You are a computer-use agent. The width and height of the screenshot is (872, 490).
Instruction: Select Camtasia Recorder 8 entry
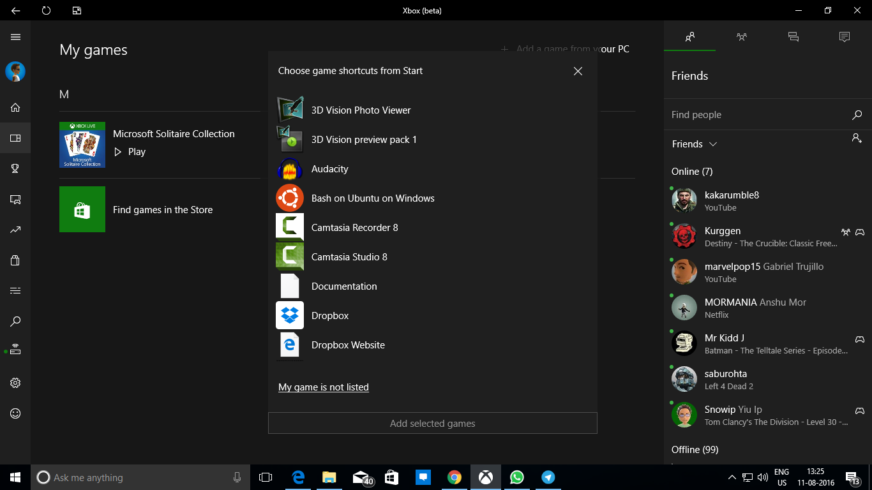pyautogui.click(x=433, y=227)
